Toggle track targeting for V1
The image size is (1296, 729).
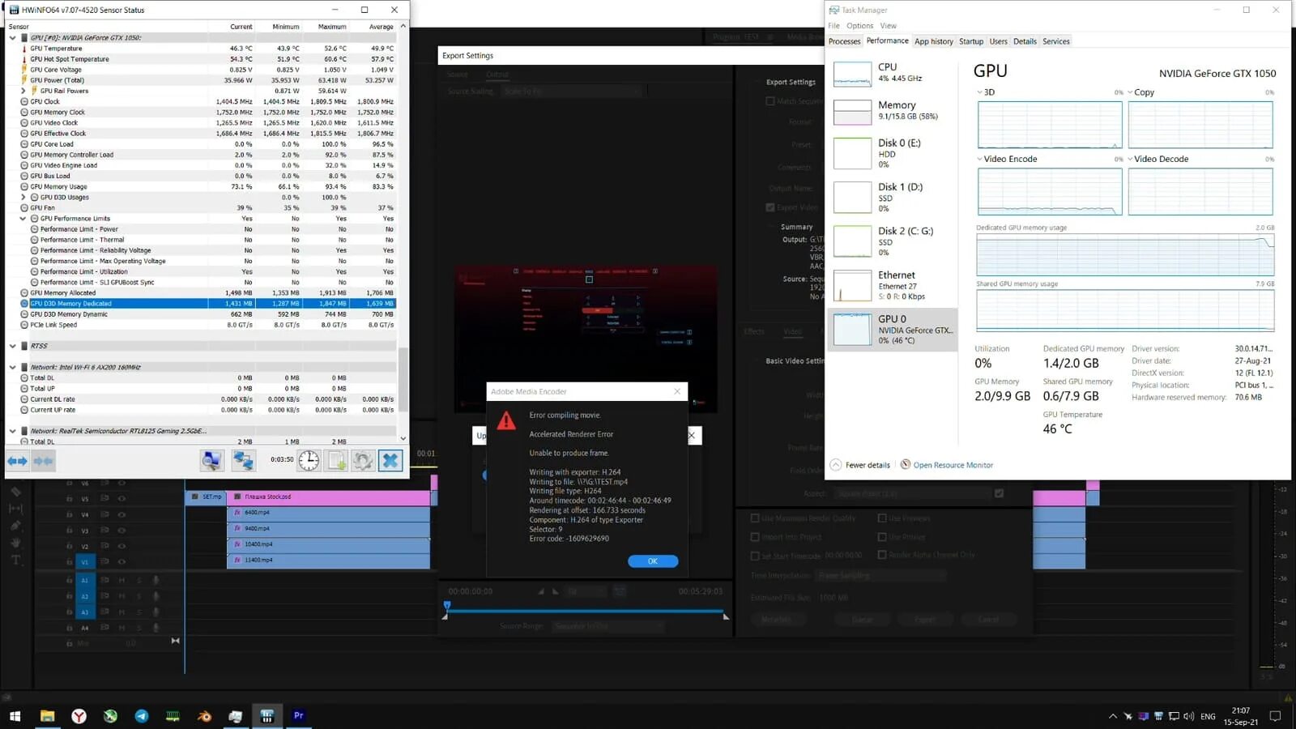point(84,562)
